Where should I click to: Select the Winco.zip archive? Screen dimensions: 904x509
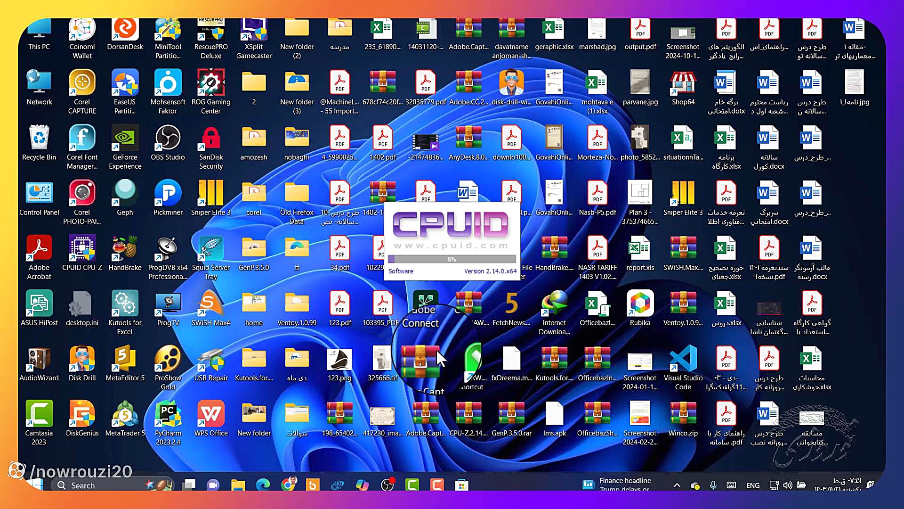click(683, 419)
